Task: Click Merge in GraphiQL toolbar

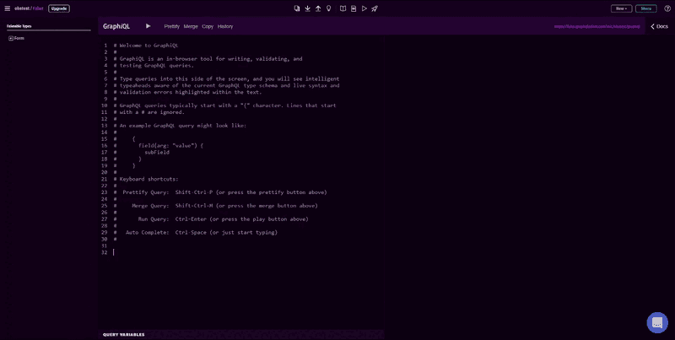Action: pyautogui.click(x=191, y=27)
